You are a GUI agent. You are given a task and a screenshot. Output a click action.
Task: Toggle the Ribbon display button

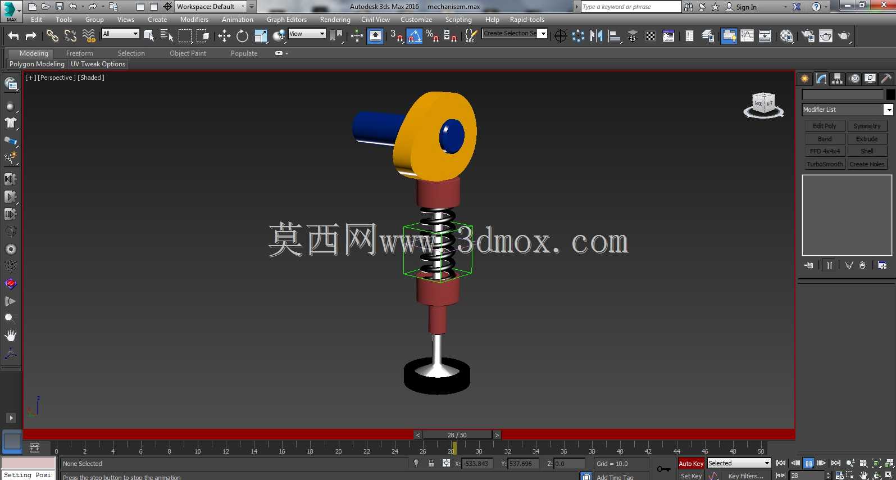(x=729, y=36)
